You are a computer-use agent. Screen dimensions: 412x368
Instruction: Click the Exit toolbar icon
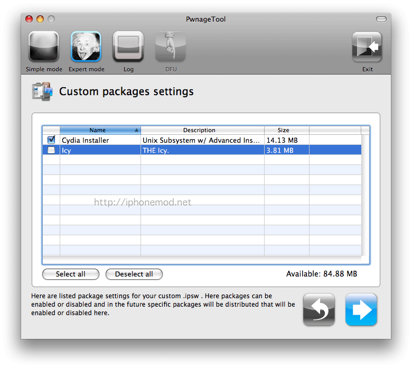click(367, 47)
